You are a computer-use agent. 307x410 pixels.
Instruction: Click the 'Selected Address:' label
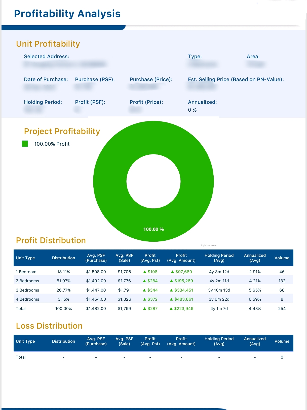tap(47, 56)
